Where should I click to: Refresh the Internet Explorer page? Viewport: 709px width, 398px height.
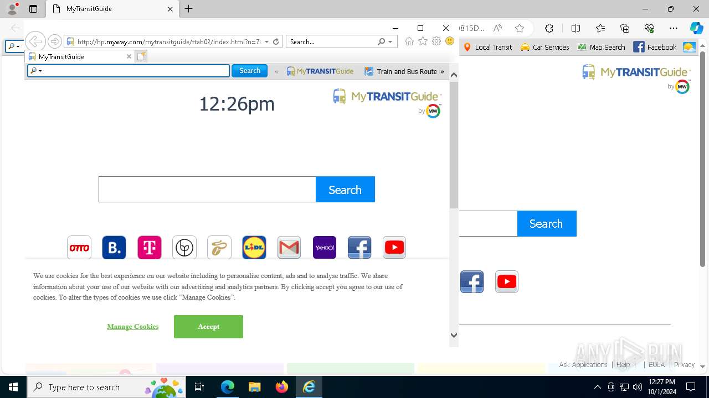point(276,41)
